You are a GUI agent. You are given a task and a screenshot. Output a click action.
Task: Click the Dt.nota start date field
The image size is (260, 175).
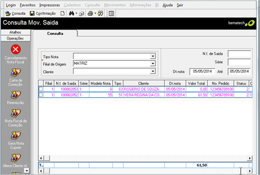(203, 71)
